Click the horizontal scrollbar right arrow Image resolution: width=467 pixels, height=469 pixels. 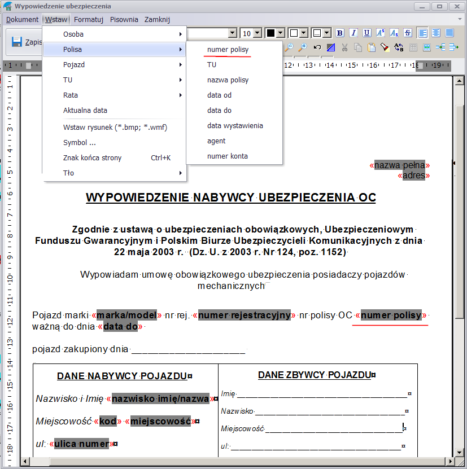(x=450, y=461)
